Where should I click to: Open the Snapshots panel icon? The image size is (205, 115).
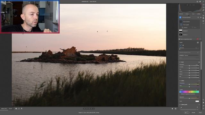click(x=203, y=18)
